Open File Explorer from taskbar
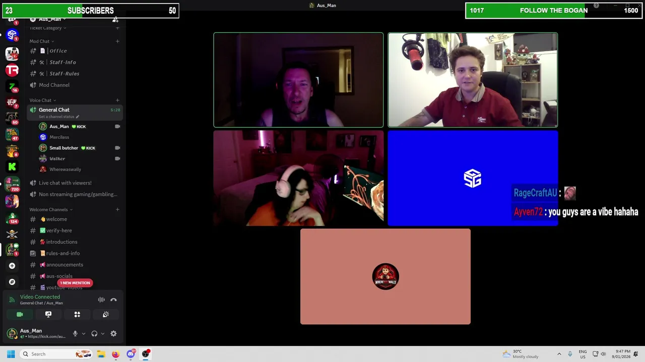 coord(101,354)
